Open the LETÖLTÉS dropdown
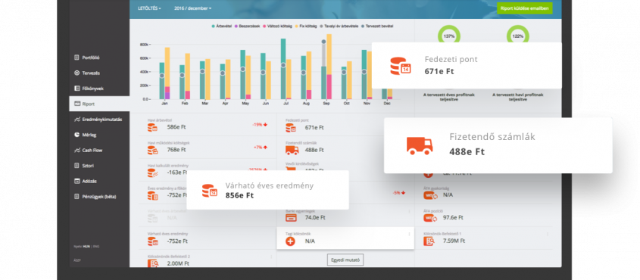Viewport: 640px width, 280px height. 149,8
